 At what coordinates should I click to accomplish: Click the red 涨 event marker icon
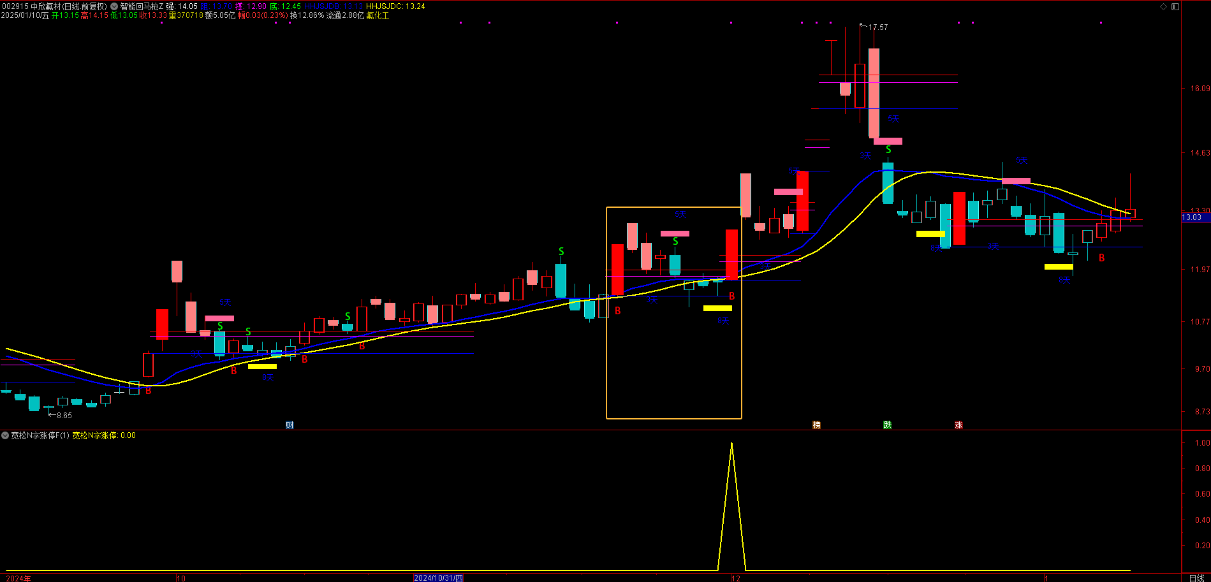coord(958,425)
